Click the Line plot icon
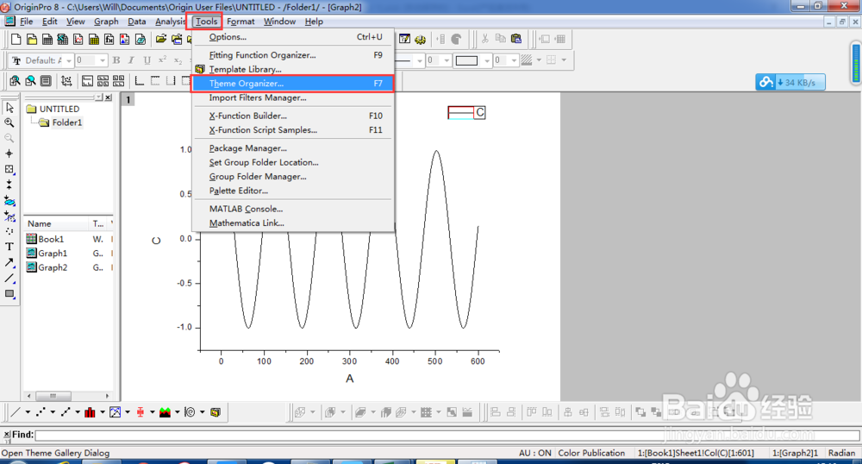The width and height of the screenshot is (862, 464). 16,411
